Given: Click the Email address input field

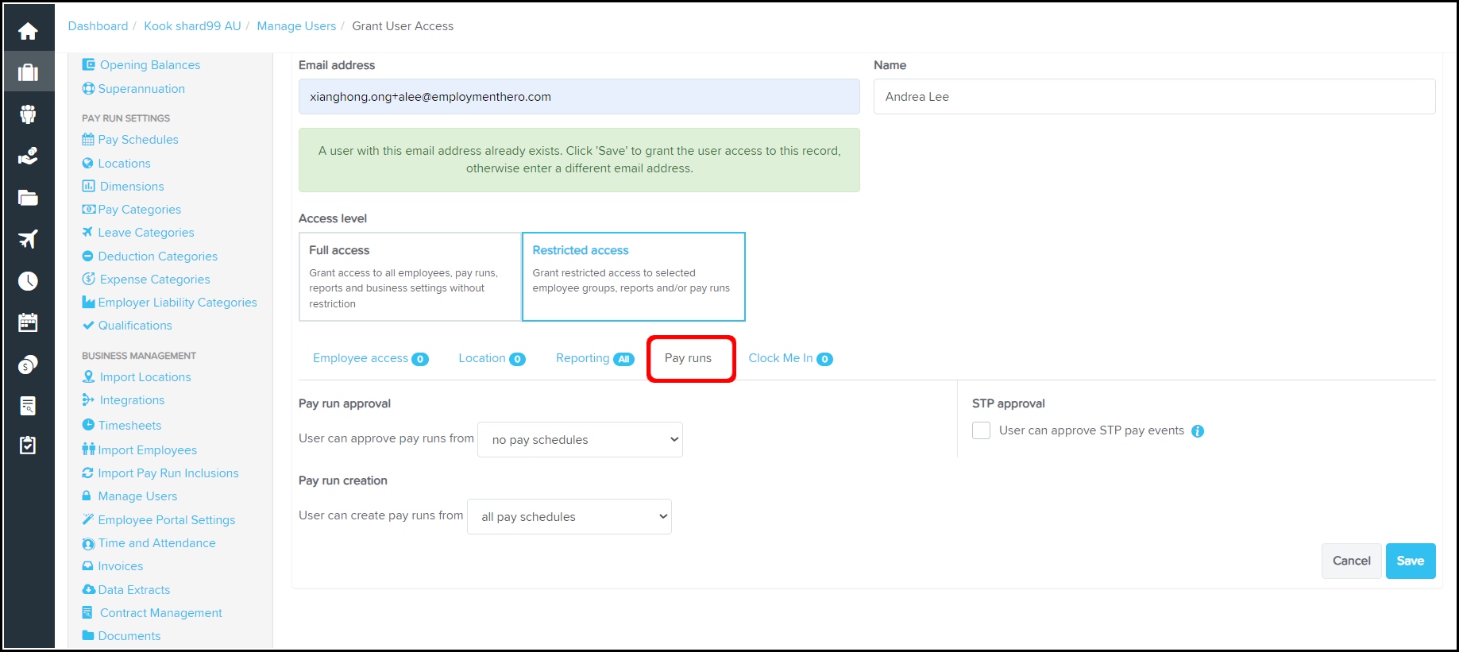Looking at the screenshot, I should pyautogui.click(x=579, y=97).
